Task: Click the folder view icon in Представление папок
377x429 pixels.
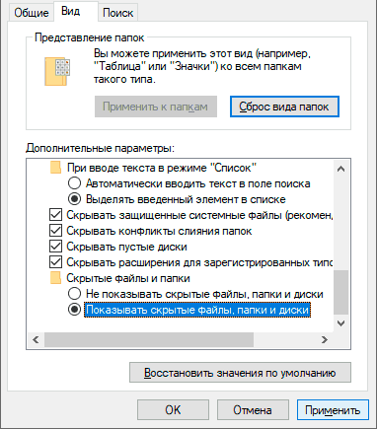Action: click(57, 71)
